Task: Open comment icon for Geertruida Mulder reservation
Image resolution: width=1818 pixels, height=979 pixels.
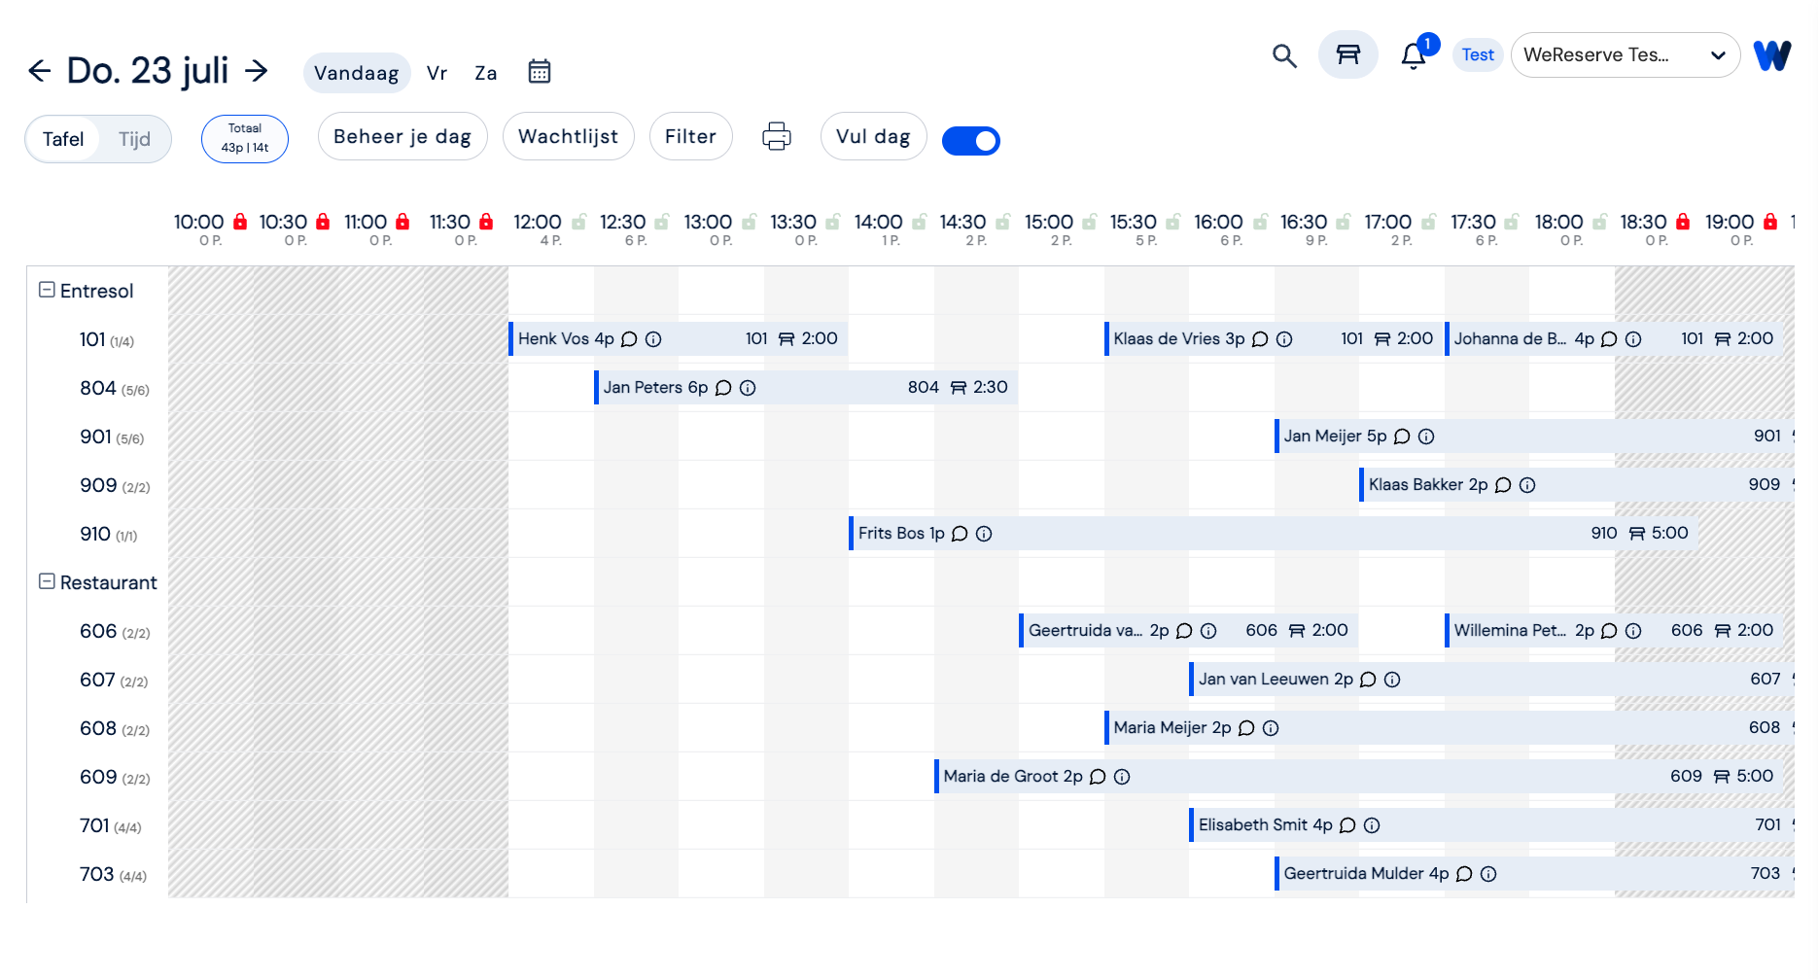Action: [x=1464, y=874]
